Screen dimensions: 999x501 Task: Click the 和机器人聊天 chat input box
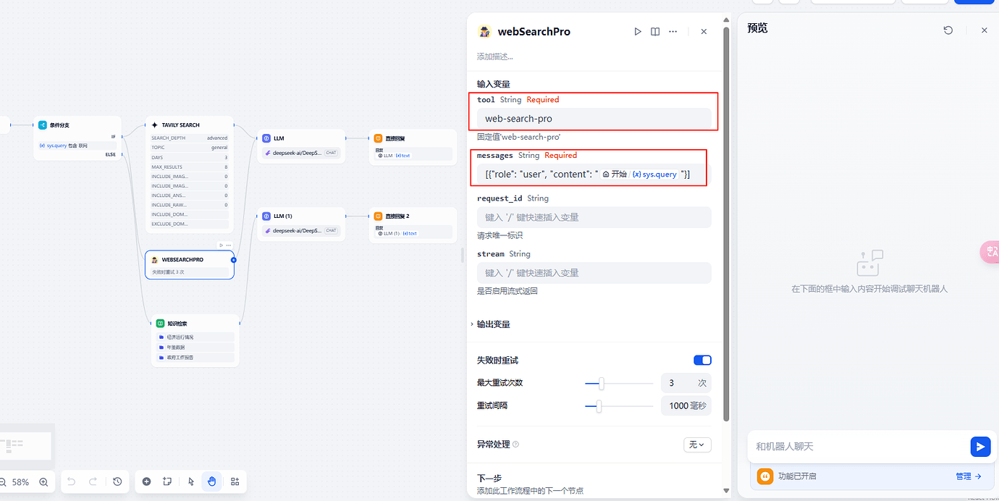point(860,447)
